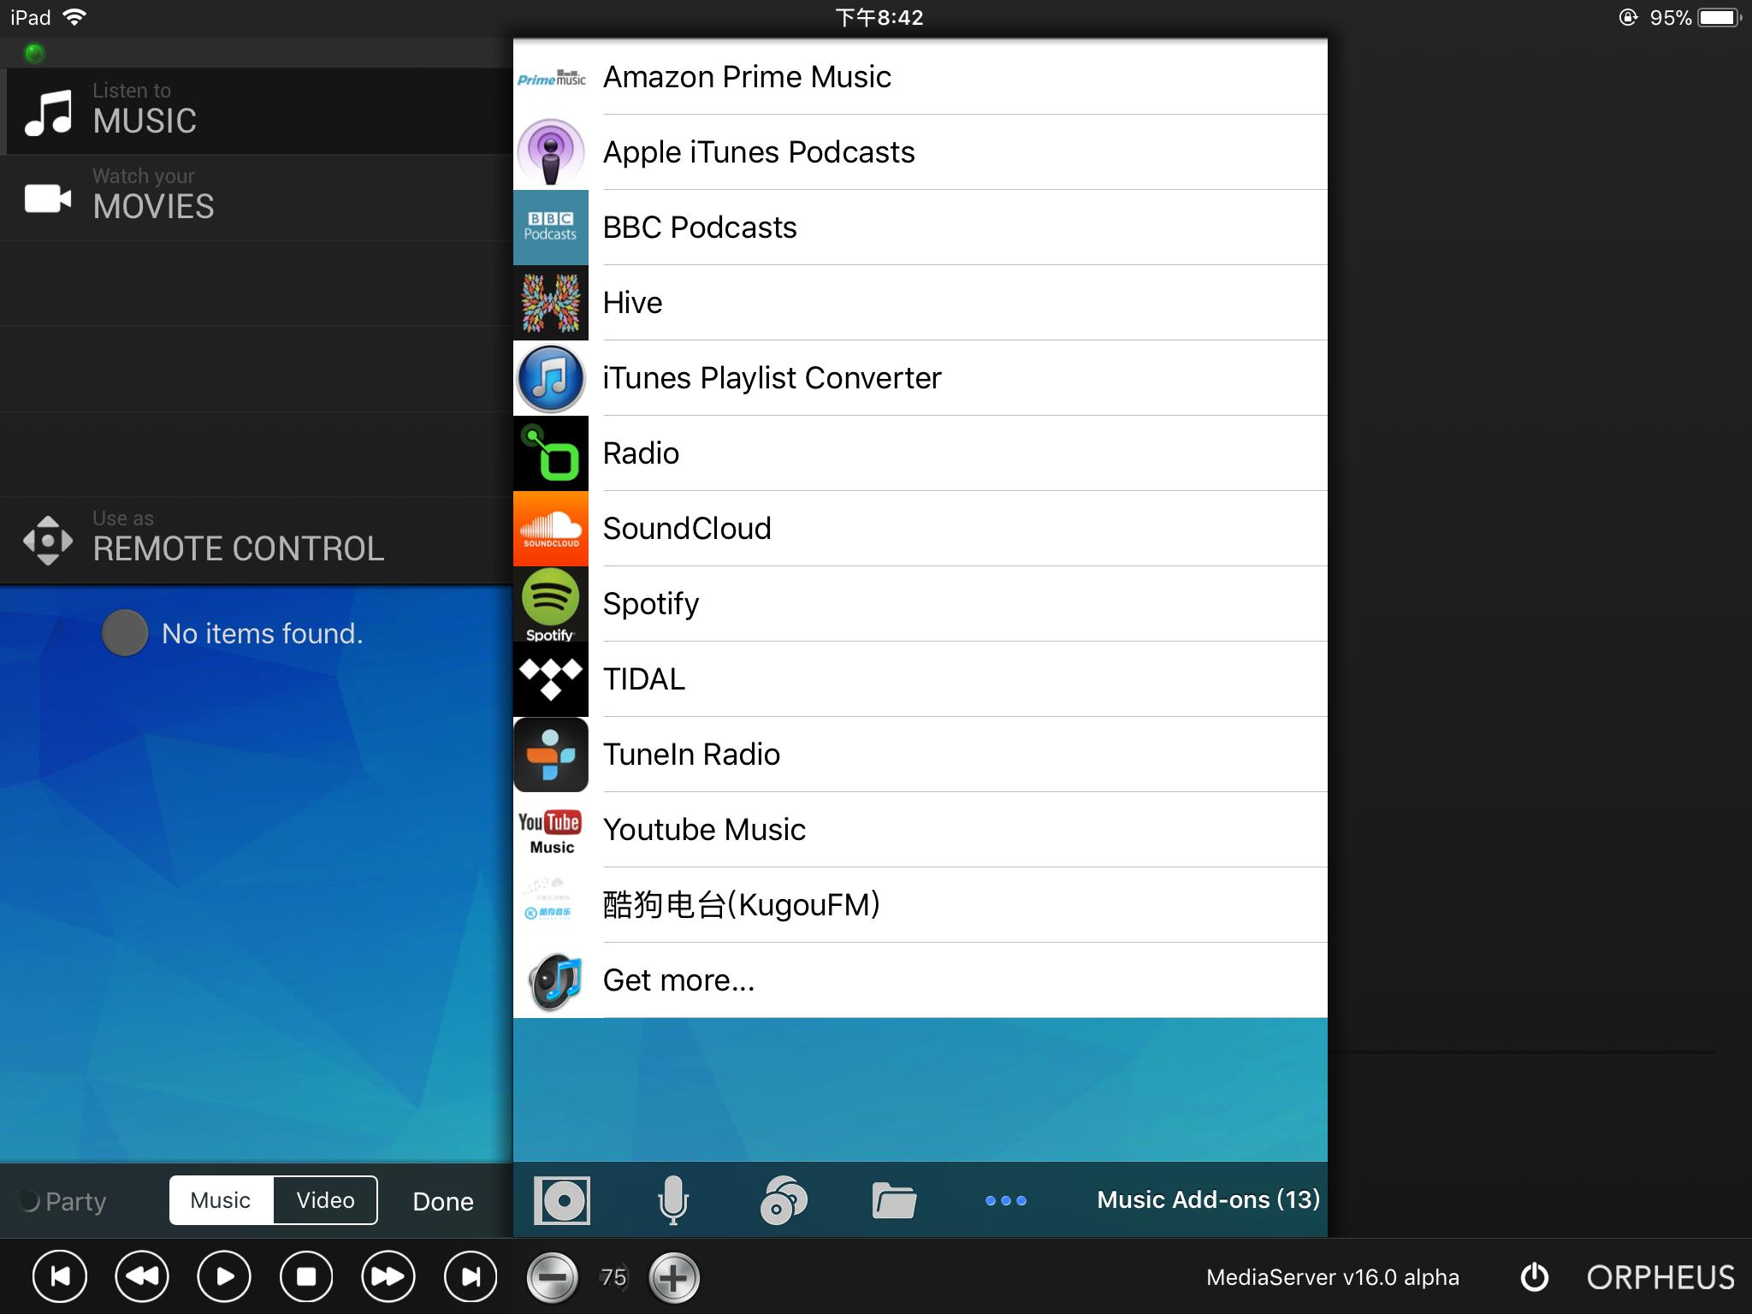
Task: Select Youtube Music label
Action: (704, 830)
